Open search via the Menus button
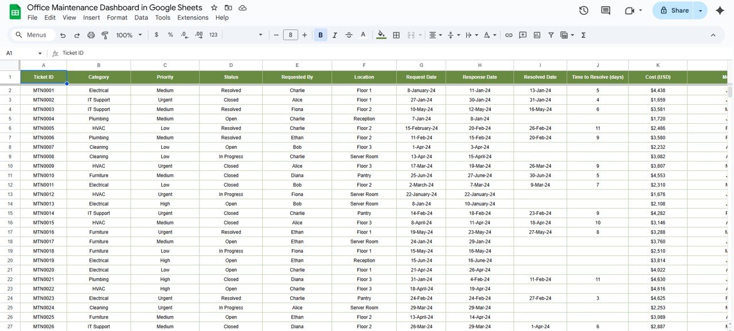Image resolution: width=734 pixels, height=331 pixels. click(x=32, y=34)
